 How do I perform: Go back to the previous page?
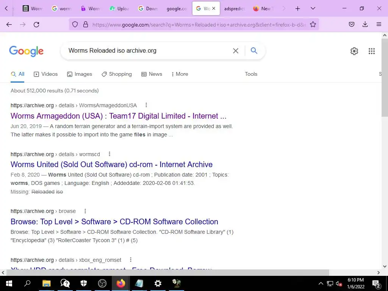9,24
